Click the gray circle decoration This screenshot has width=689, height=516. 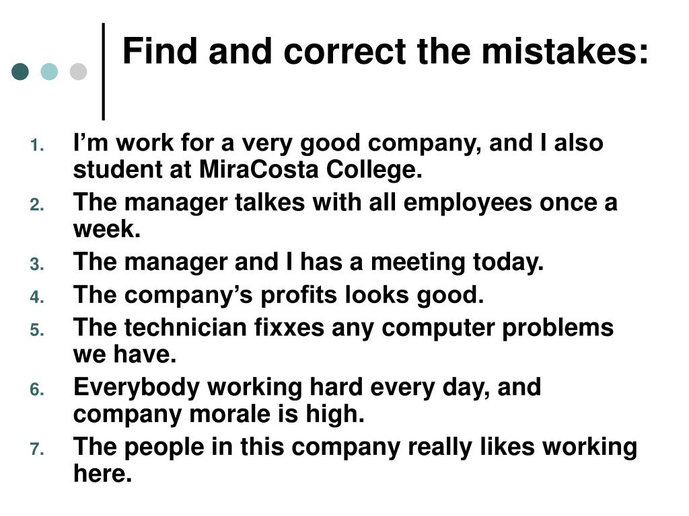[78, 71]
